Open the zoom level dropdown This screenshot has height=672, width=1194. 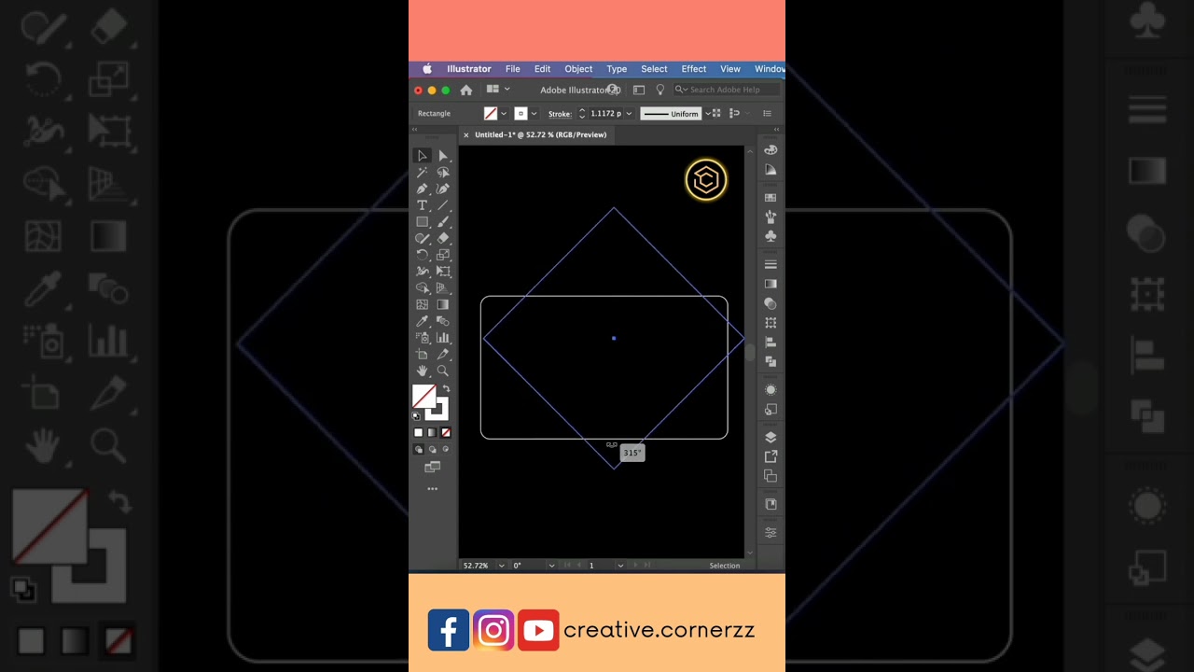501,566
